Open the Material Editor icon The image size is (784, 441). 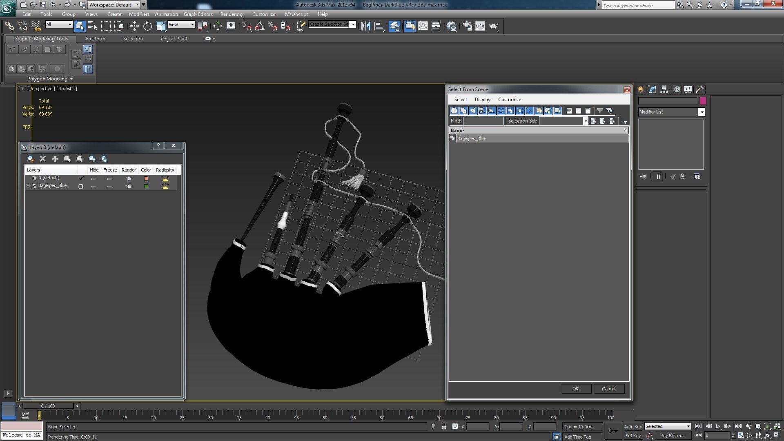[452, 26]
